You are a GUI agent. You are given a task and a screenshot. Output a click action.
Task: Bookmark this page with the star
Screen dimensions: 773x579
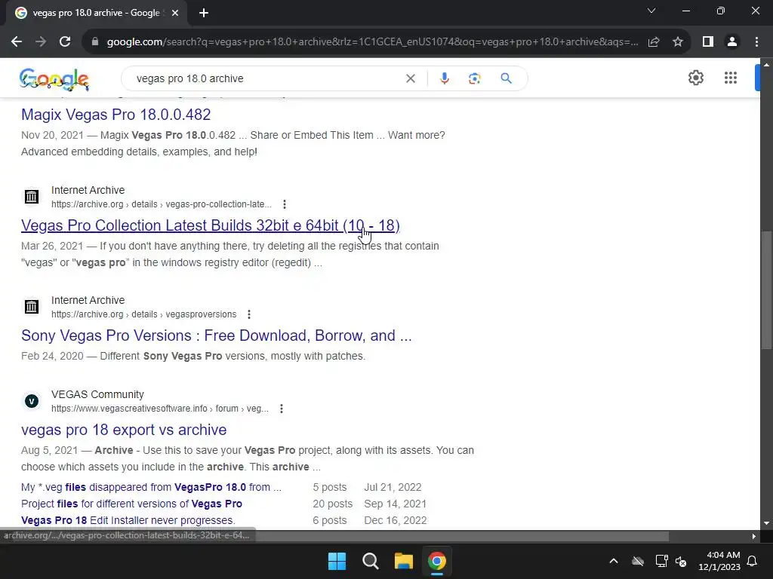[x=678, y=42]
